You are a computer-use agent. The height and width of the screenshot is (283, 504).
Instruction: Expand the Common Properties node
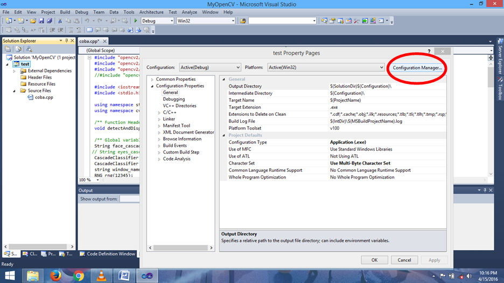click(x=152, y=79)
